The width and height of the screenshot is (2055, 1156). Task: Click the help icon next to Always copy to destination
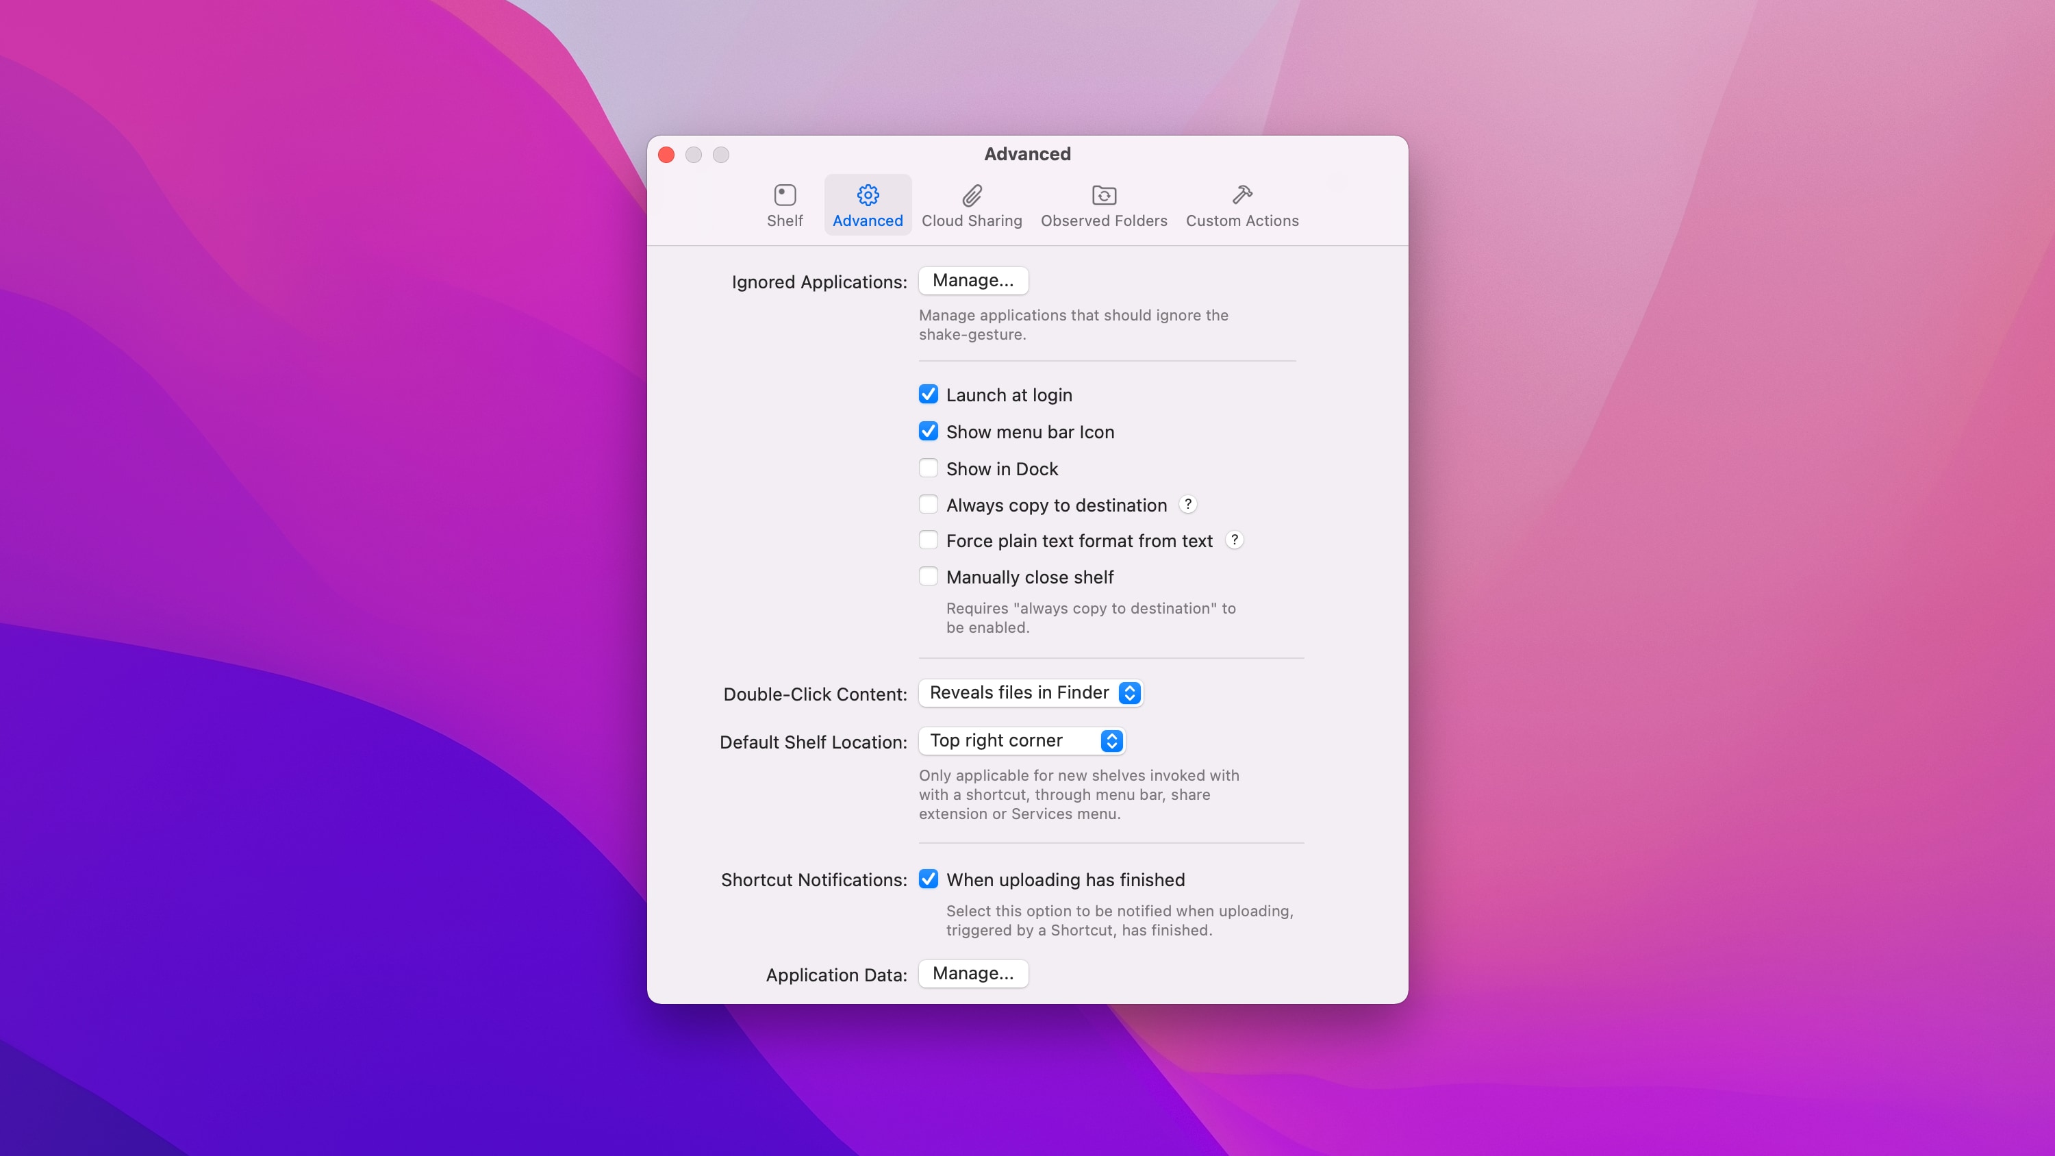point(1187,504)
